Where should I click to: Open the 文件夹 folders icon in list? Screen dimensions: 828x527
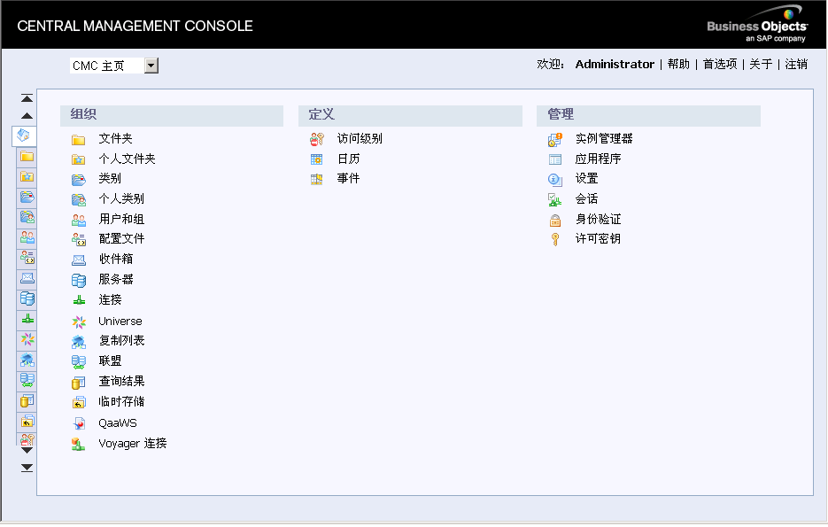[x=79, y=139]
